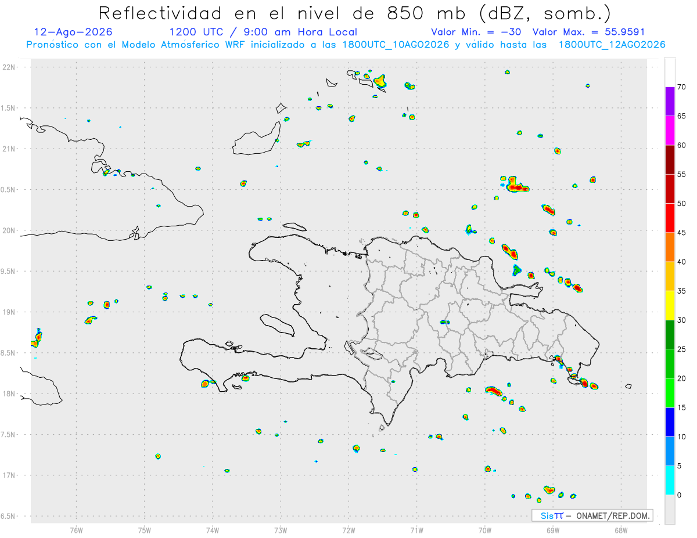Click the legend value '60'
Screen dimensions: 697x538
[682, 145]
